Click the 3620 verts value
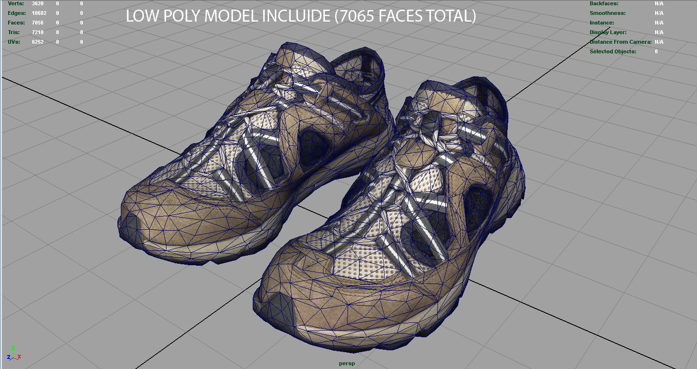 coord(38,3)
